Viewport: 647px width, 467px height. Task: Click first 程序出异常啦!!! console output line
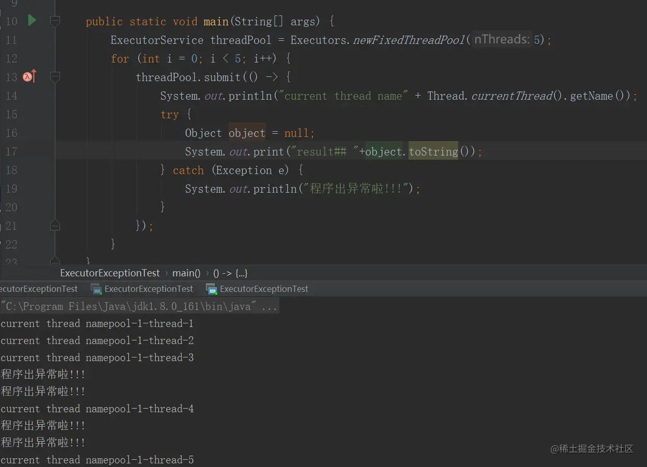(43, 375)
